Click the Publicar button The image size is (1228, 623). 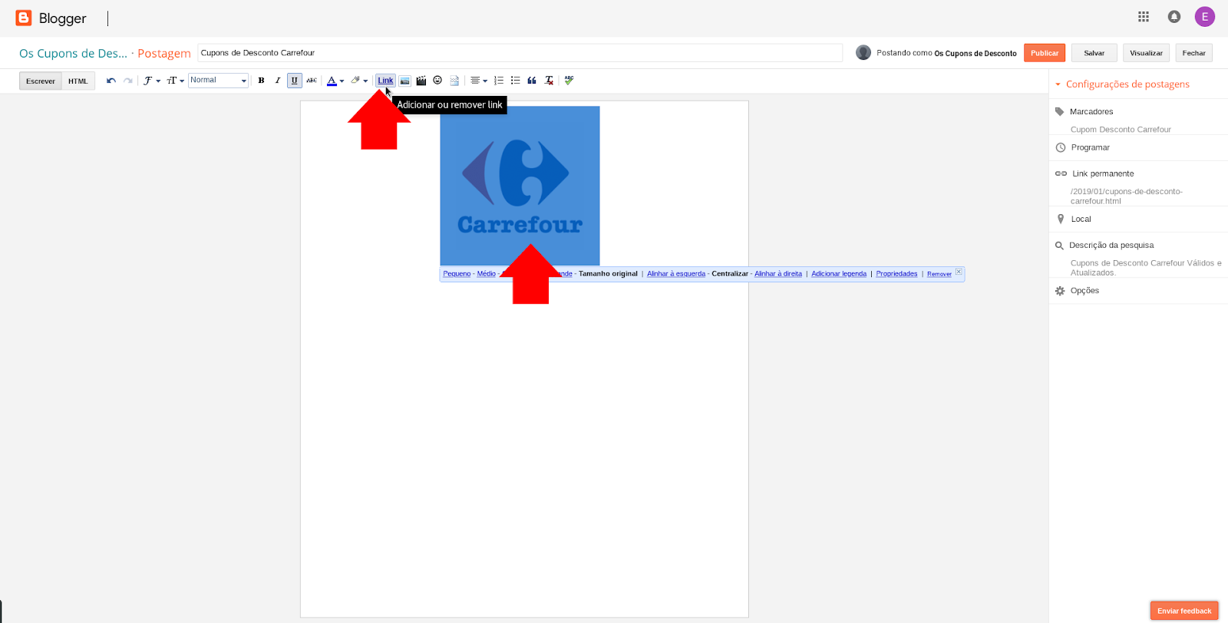click(1045, 53)
